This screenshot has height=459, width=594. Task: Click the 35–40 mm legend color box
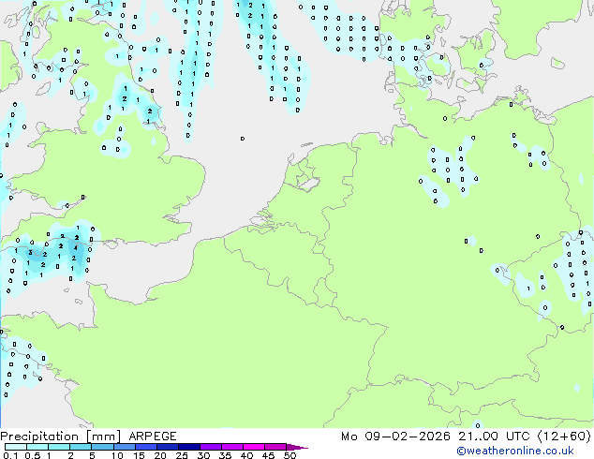[231, 447]
